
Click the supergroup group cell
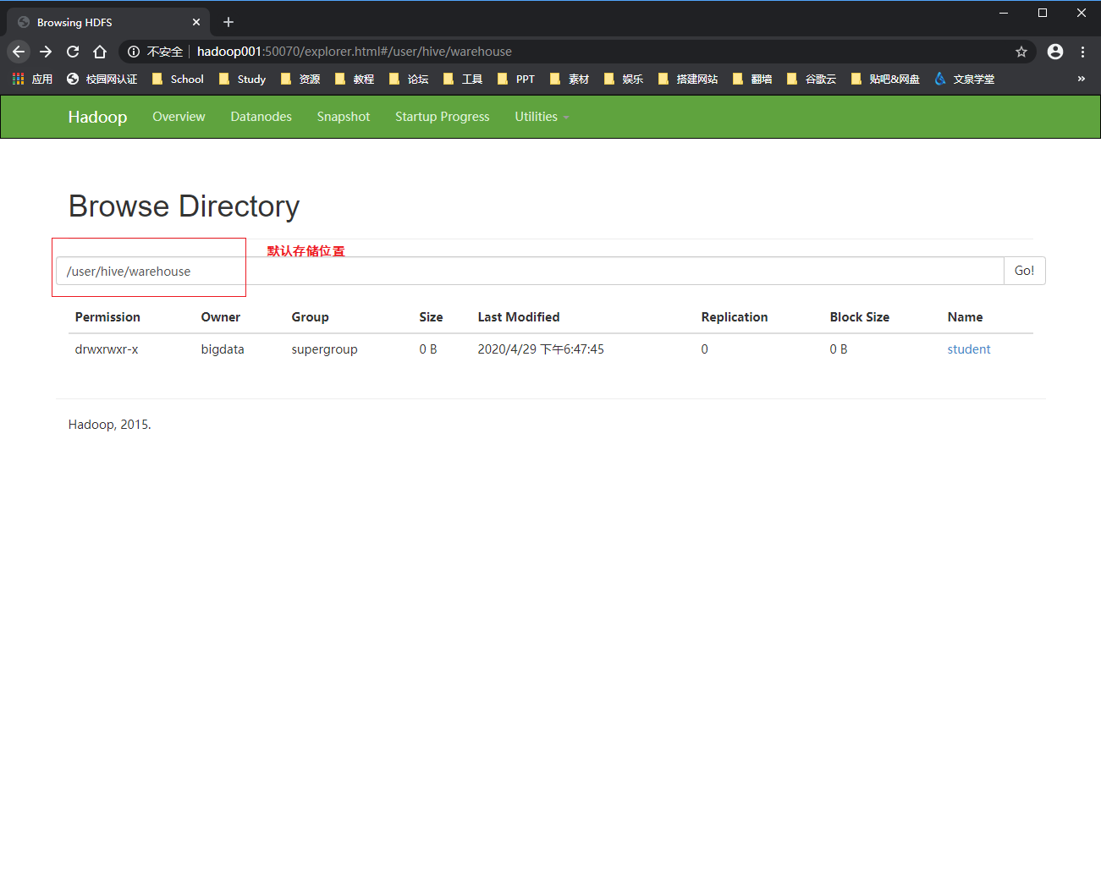click(x=324, y=349)
